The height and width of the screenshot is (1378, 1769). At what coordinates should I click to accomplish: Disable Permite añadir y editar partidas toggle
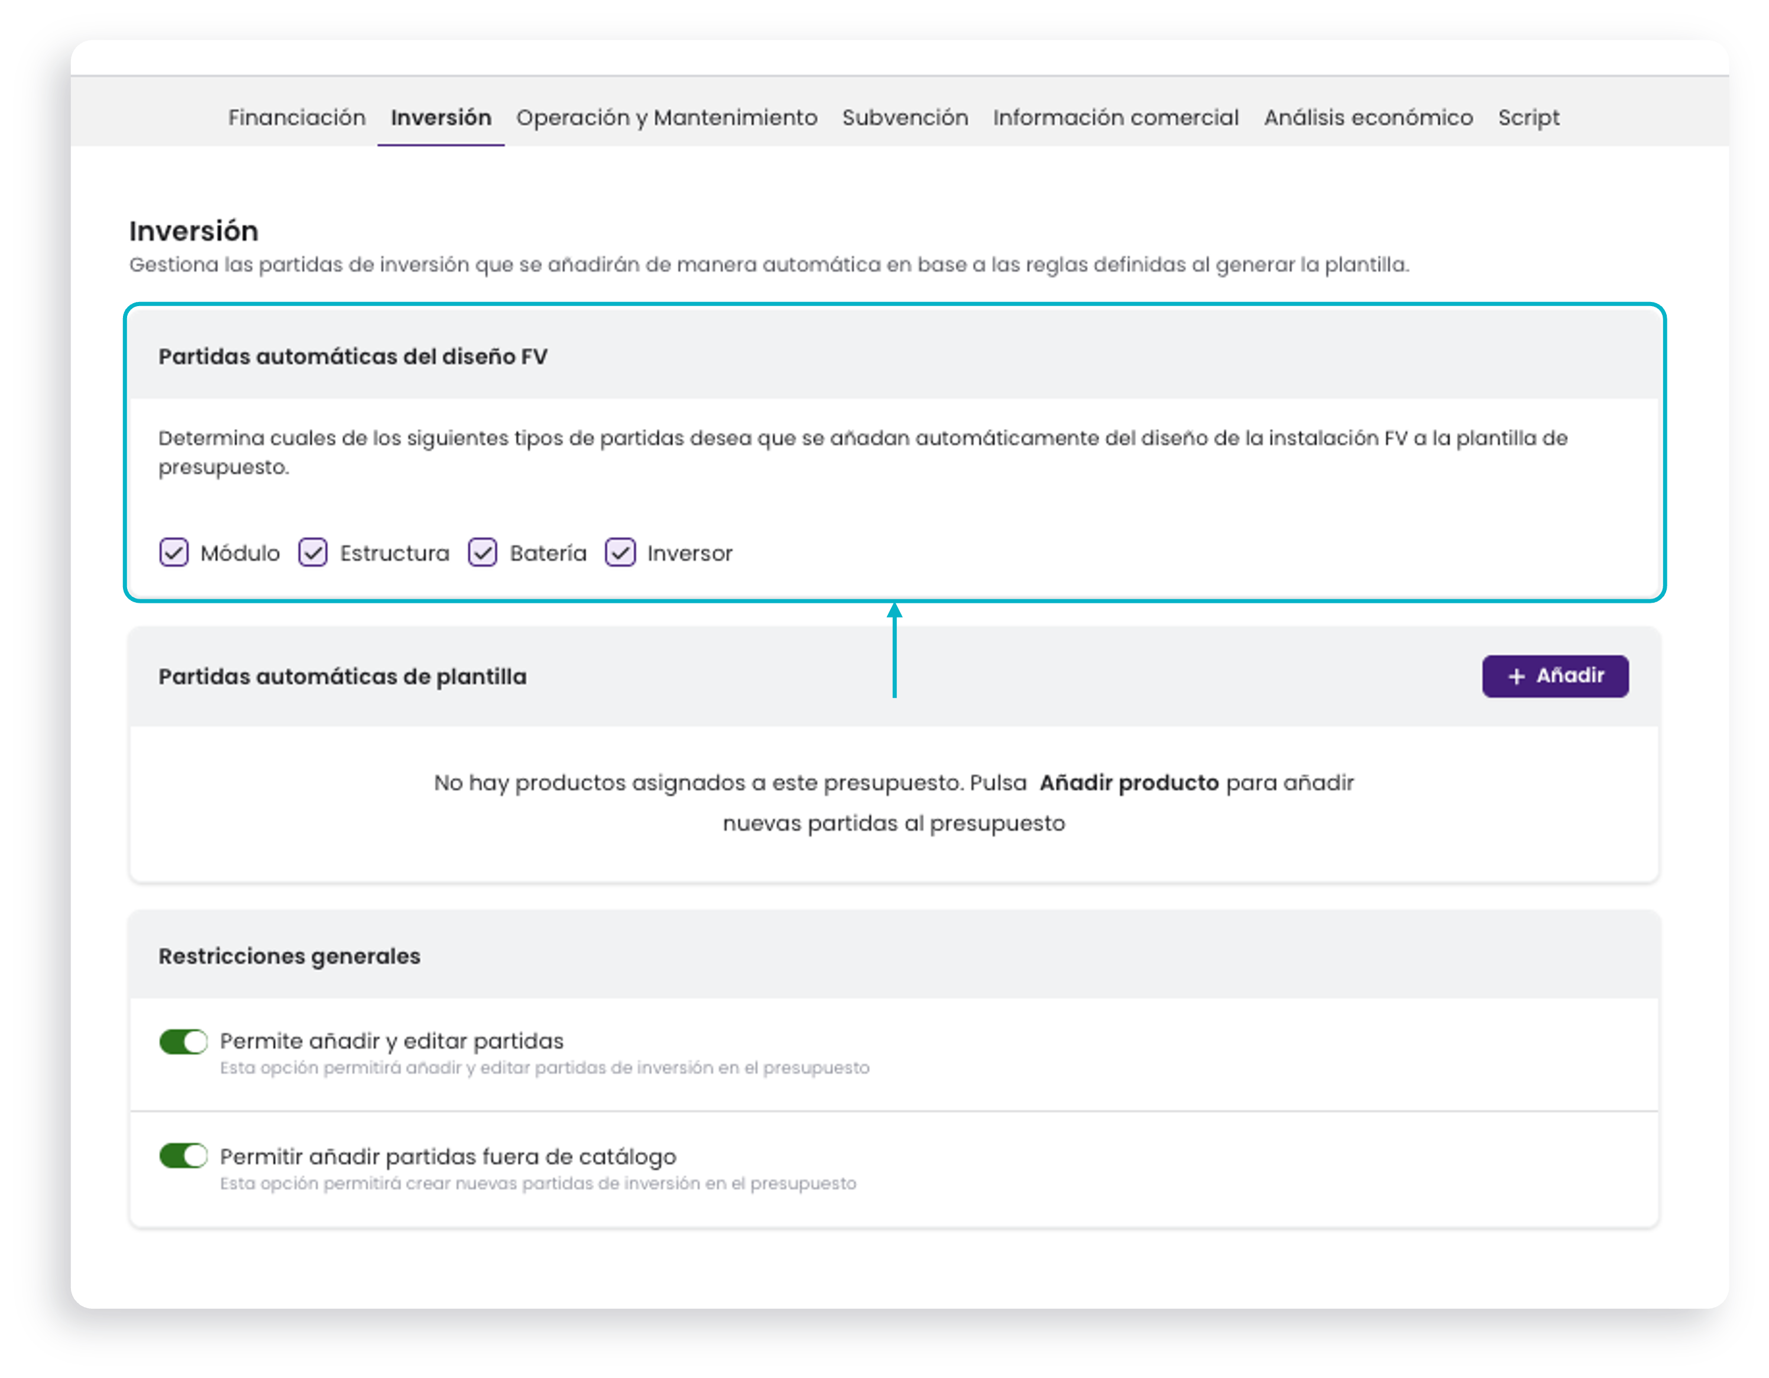click(183, 1041)
